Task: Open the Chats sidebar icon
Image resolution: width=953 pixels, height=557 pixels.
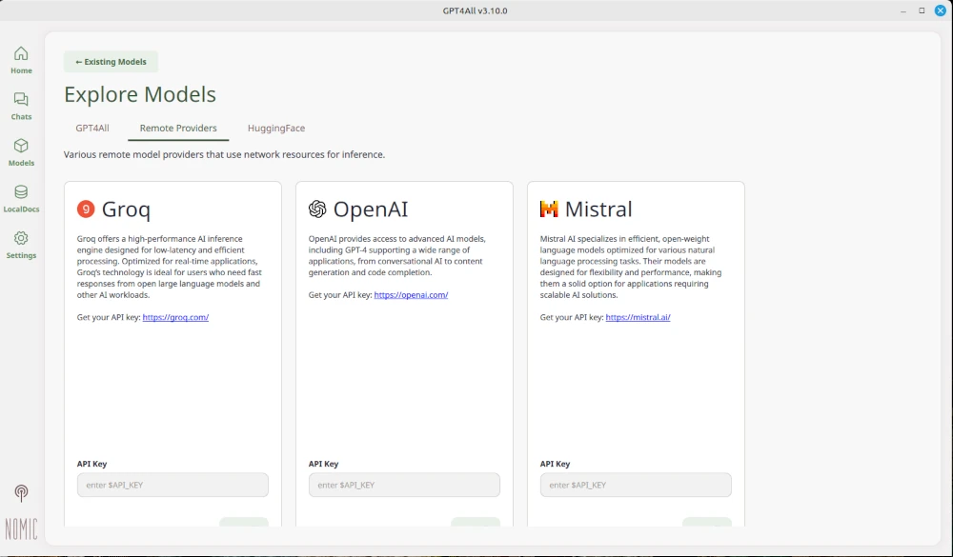Action: point(21,100)
